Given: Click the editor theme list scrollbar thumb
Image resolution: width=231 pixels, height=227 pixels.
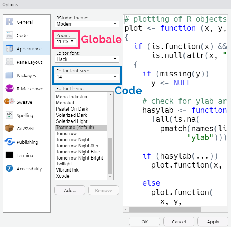Looking at the screenshot, I should 110,156.
